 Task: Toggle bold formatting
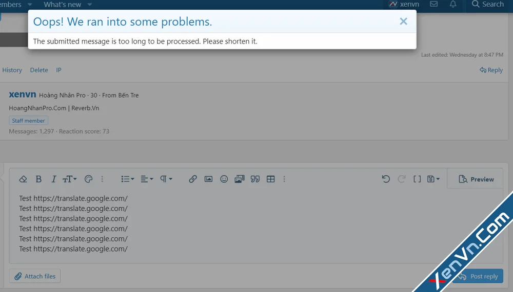(38, 179)
